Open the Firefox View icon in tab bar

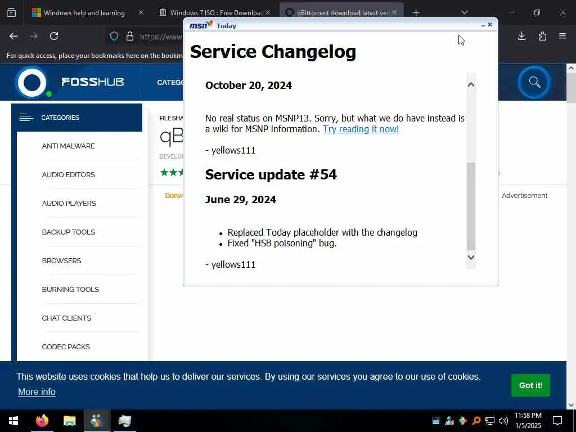11,13
